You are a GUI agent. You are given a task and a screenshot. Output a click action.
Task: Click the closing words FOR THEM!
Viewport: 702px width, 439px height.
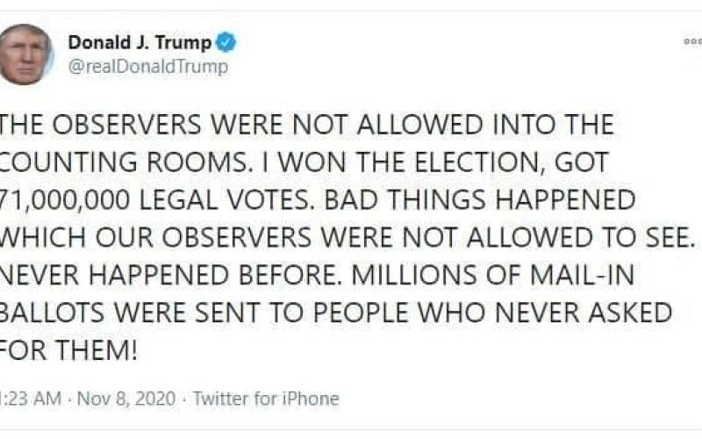click(69, 349)
